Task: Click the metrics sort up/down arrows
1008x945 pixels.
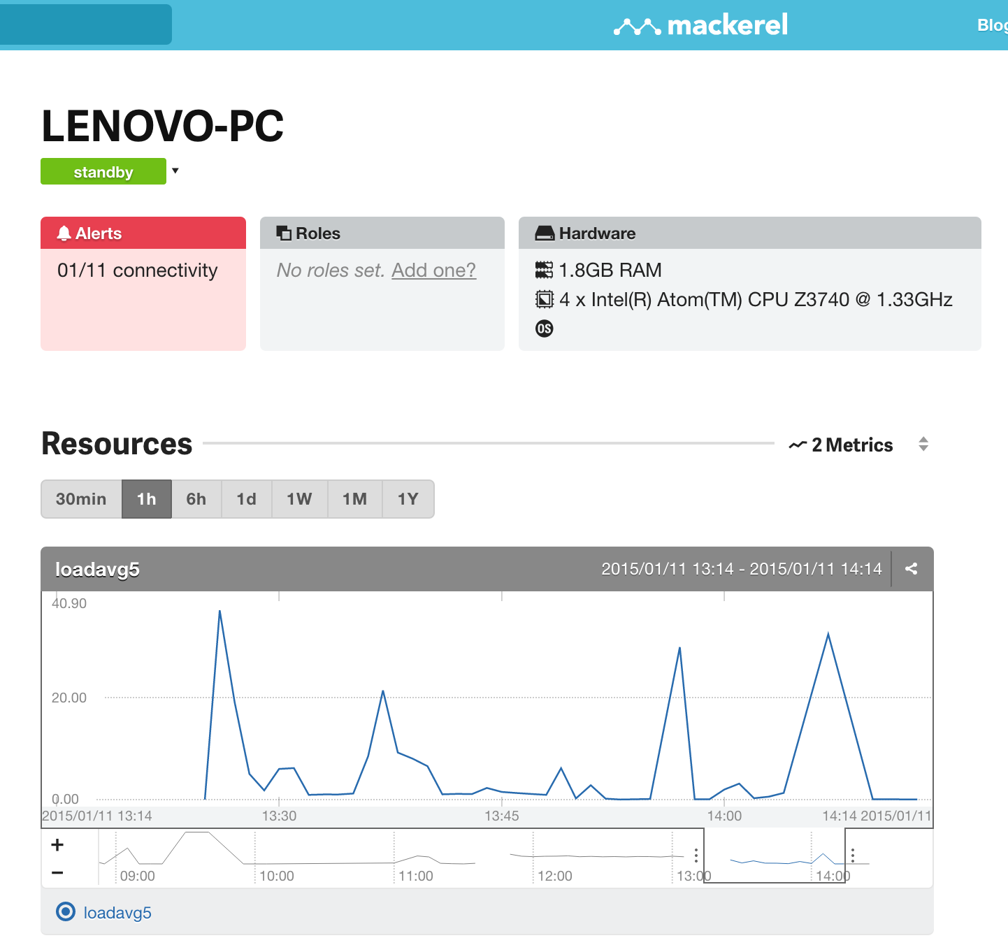Action: [x=923, y=444]
